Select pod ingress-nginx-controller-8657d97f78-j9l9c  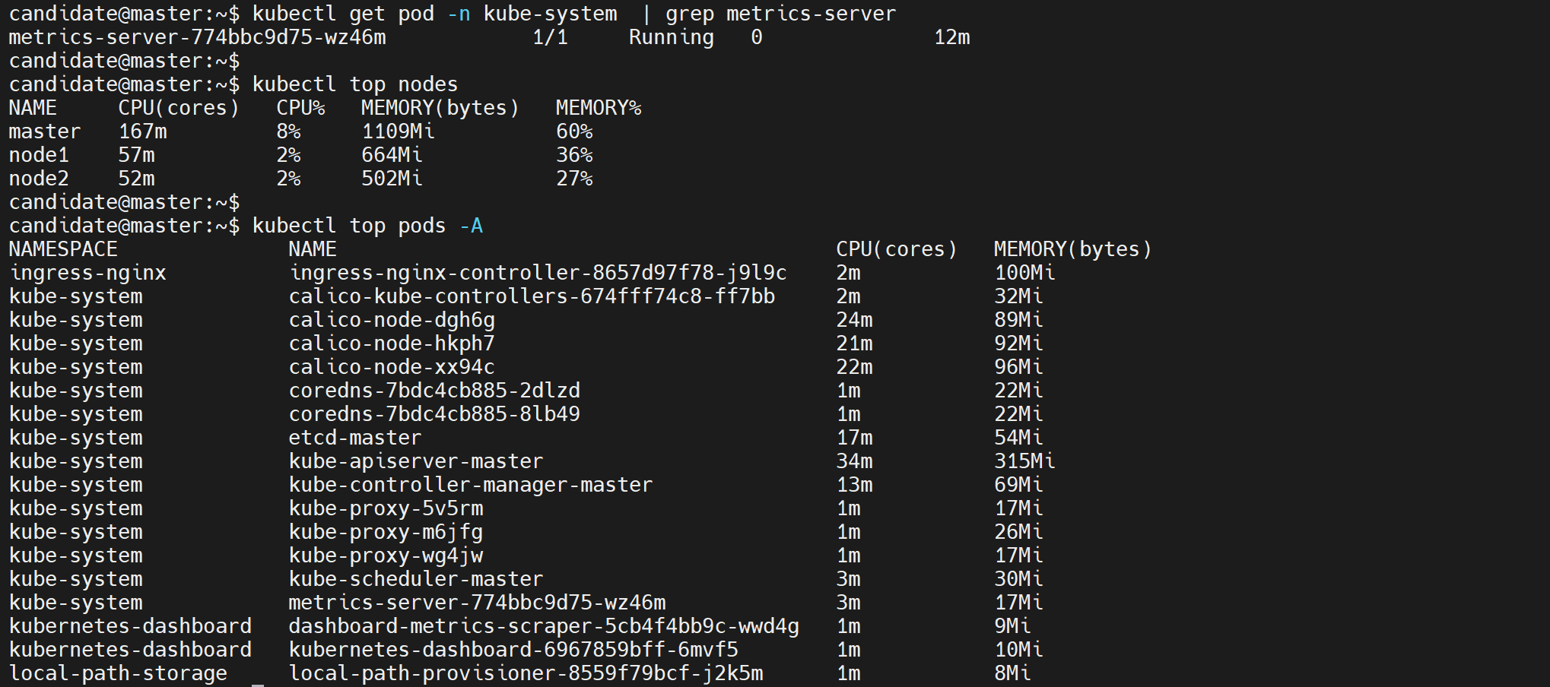coord(538,273)
